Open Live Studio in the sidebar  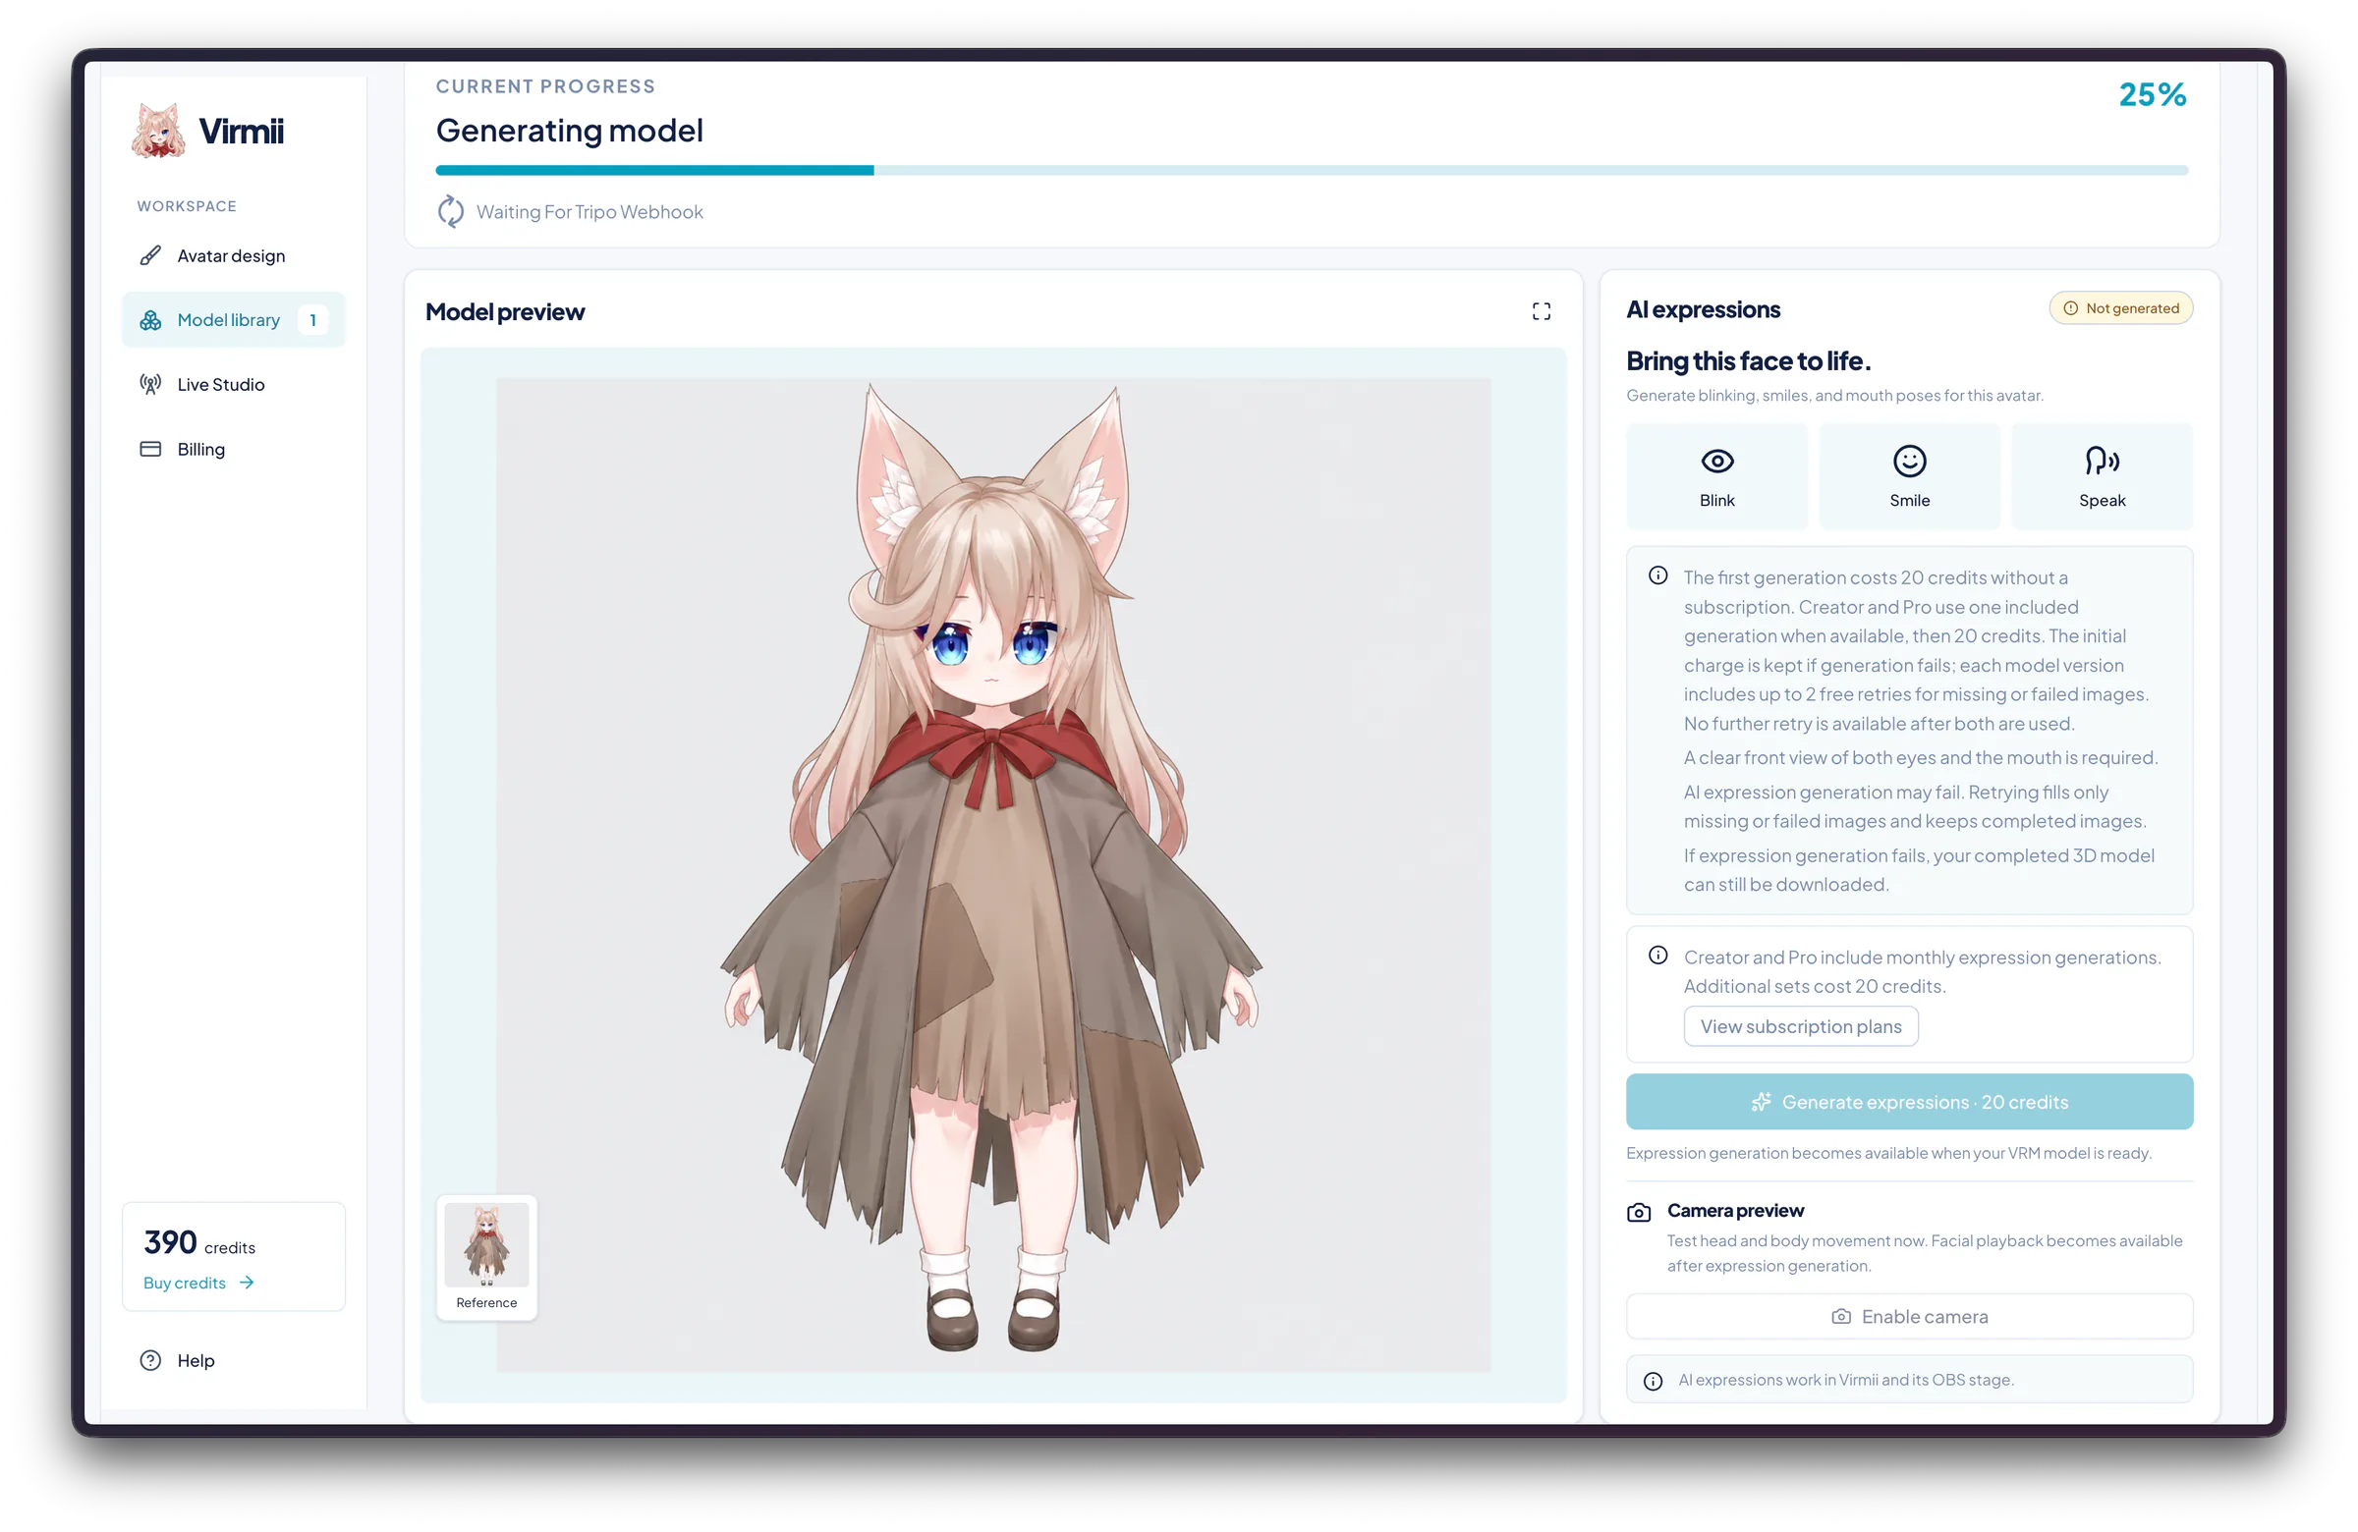pyautogui.click(x=234, y=384)
